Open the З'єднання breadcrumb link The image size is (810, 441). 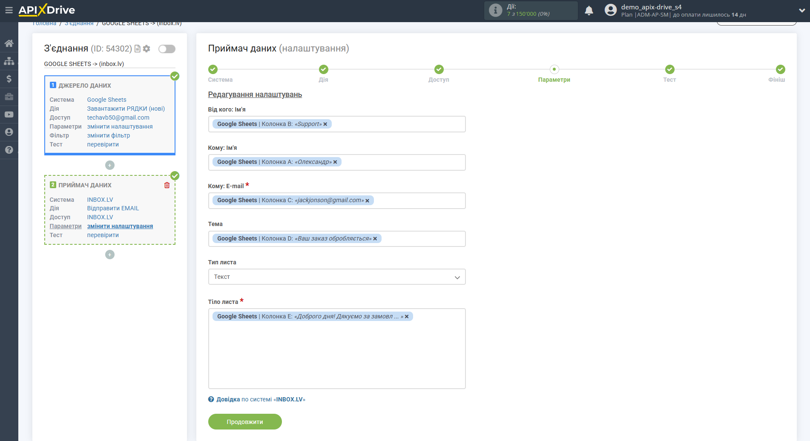coord(79,23)
